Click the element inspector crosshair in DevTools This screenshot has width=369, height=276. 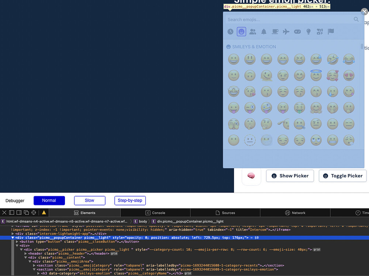(x=34, y=212)
